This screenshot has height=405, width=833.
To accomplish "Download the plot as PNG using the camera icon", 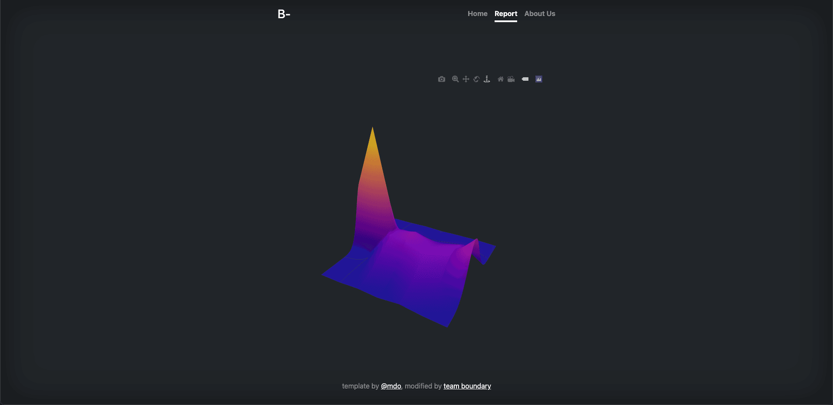I will click(x=442, y=79).
